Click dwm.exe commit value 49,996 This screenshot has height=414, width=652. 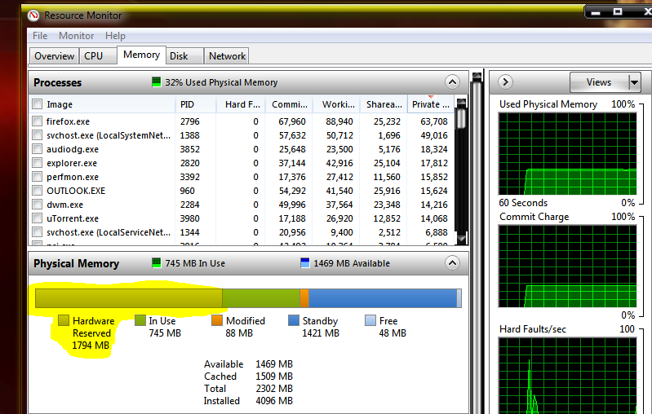292,205
